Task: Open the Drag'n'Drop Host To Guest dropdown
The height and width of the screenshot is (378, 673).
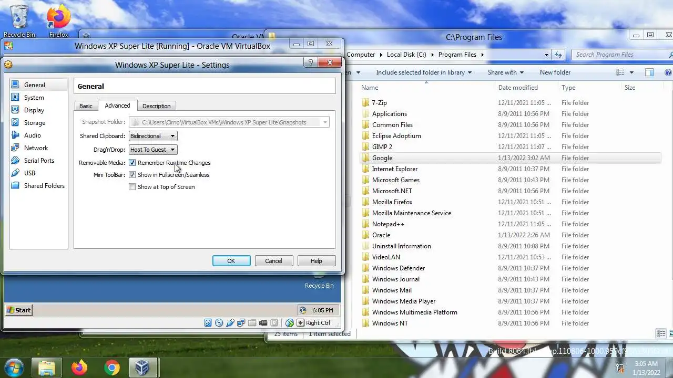Action: [153, 150]
